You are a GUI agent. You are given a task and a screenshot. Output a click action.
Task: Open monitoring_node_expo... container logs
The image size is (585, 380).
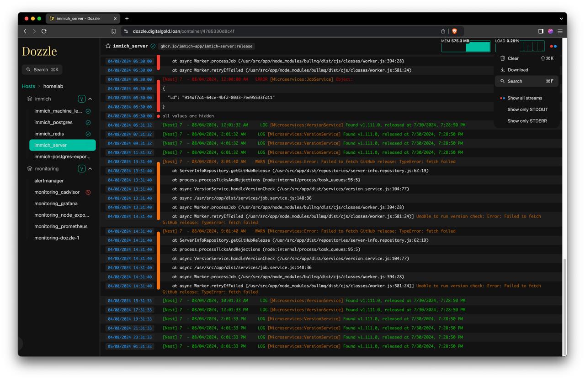63,215
